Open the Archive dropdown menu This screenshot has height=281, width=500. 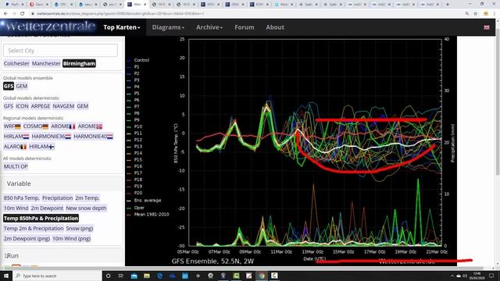(209, 27)
